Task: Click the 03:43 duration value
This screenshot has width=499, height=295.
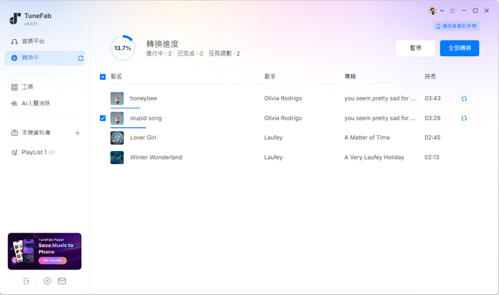Action: (x=432, y=99)
